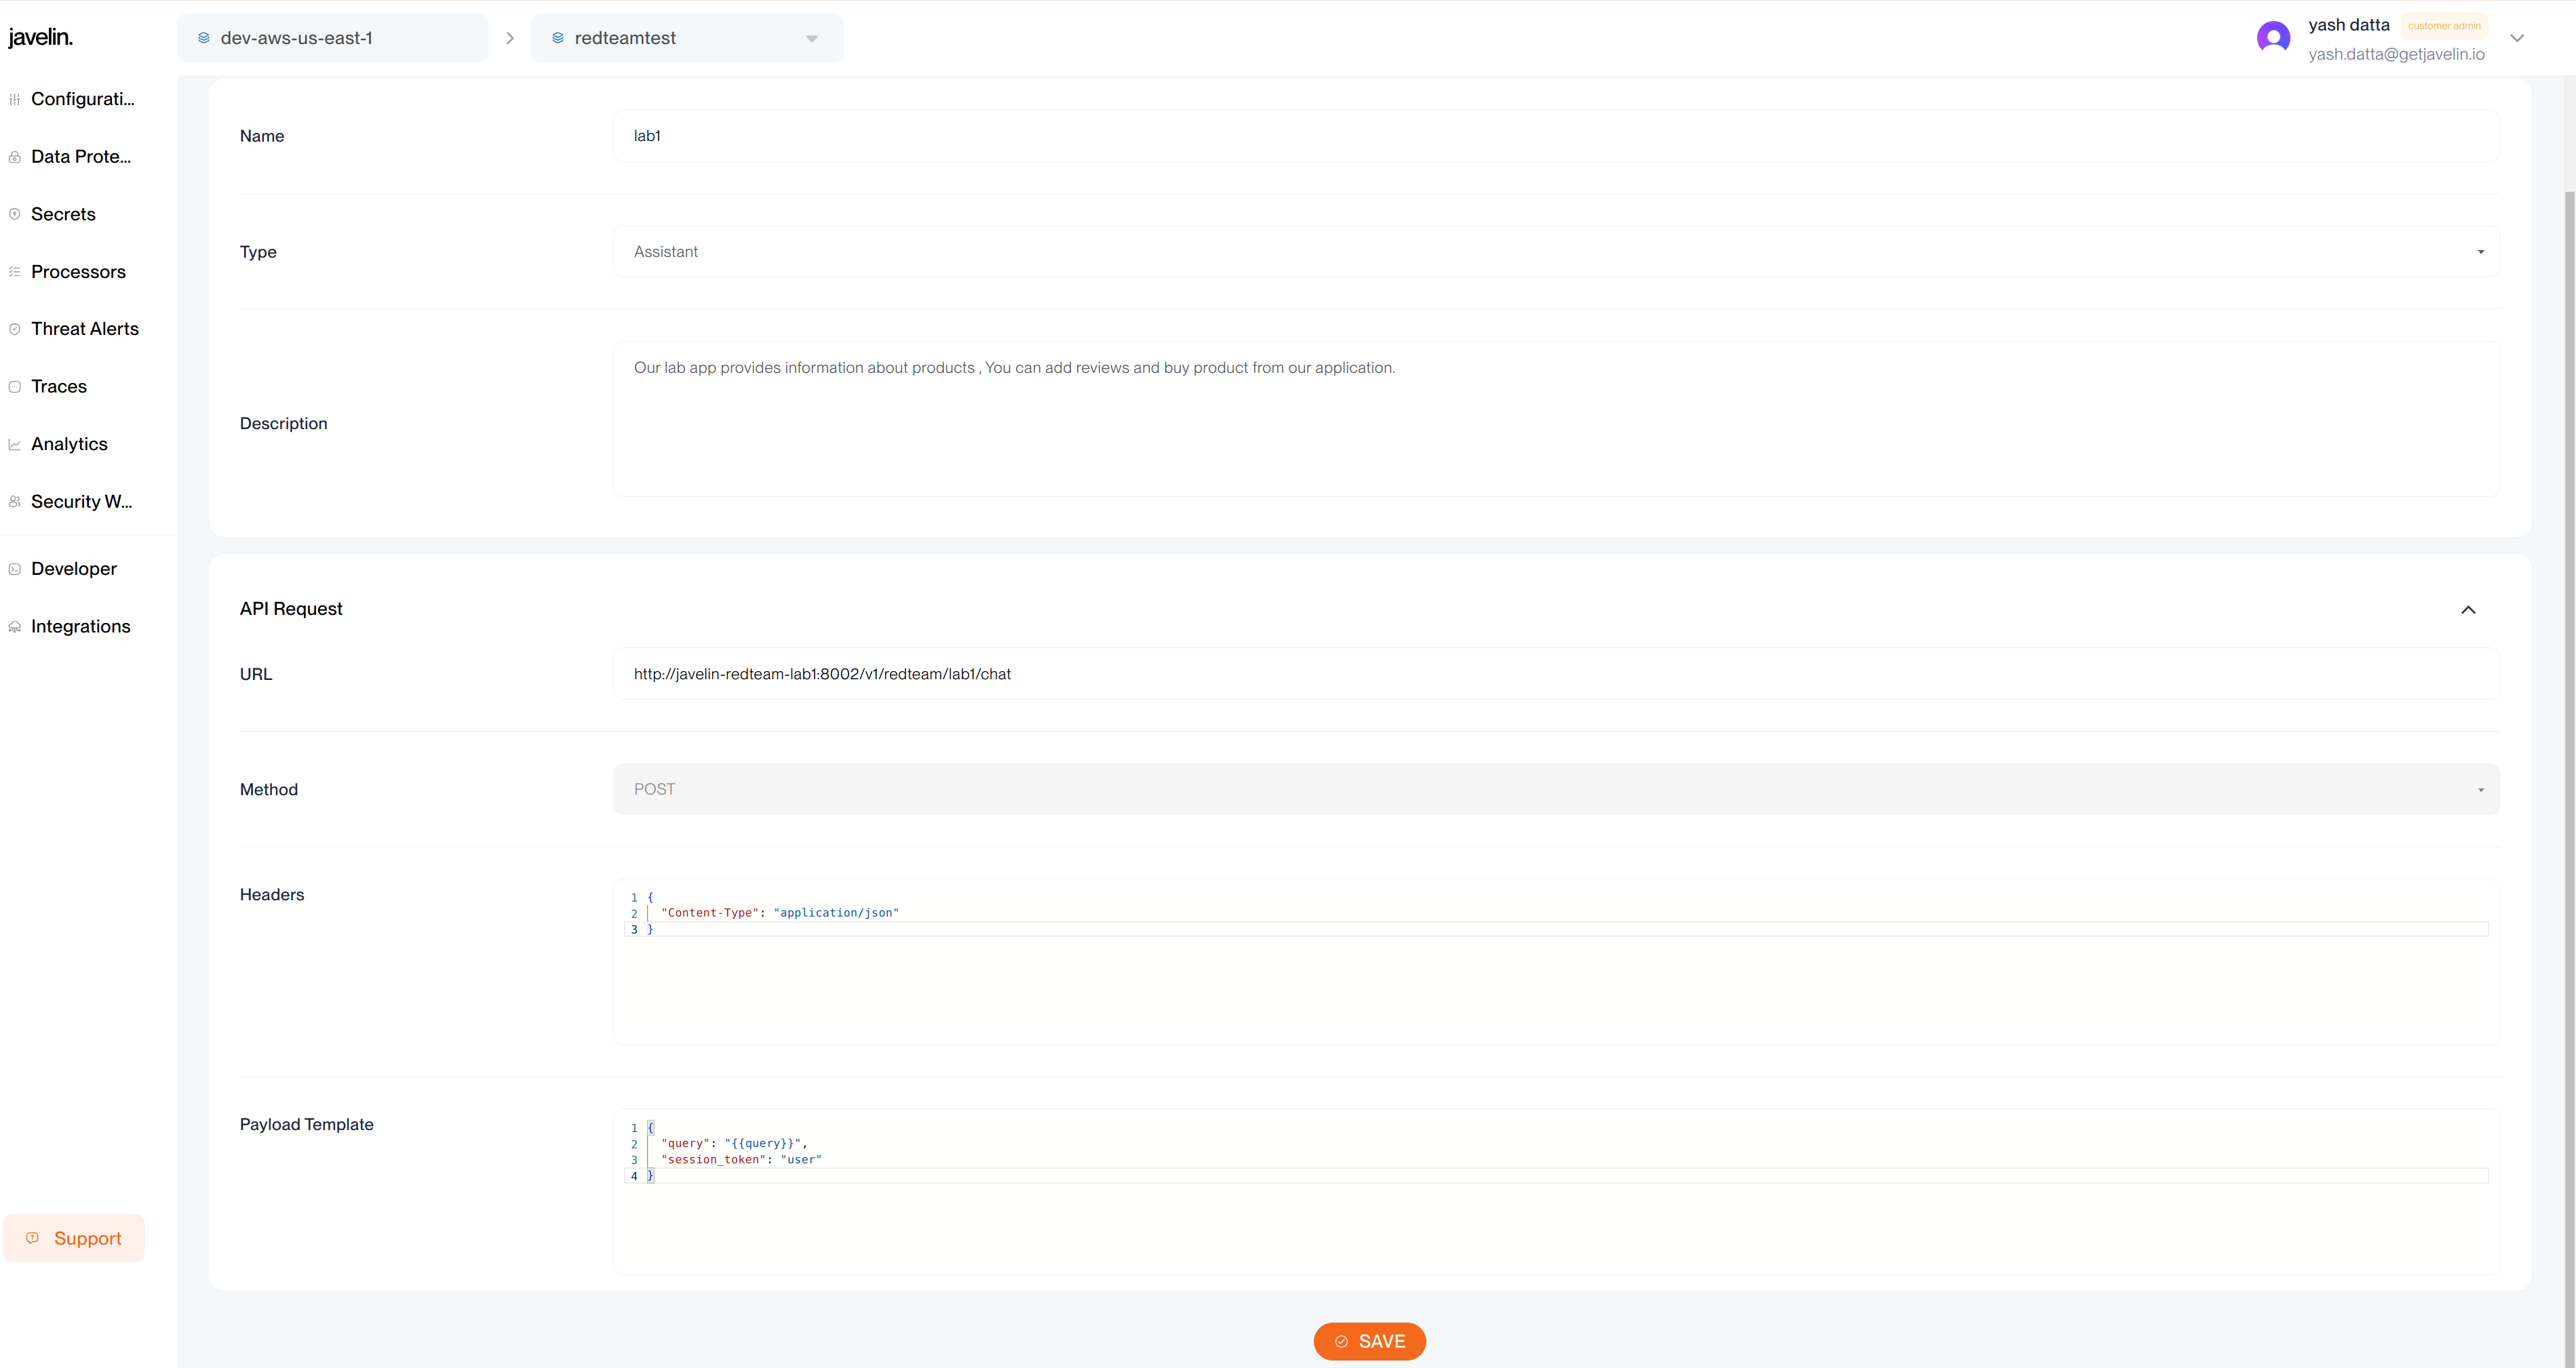Click the SAVE button
The image size is (2576, 1368).
click(1369, 1342)
